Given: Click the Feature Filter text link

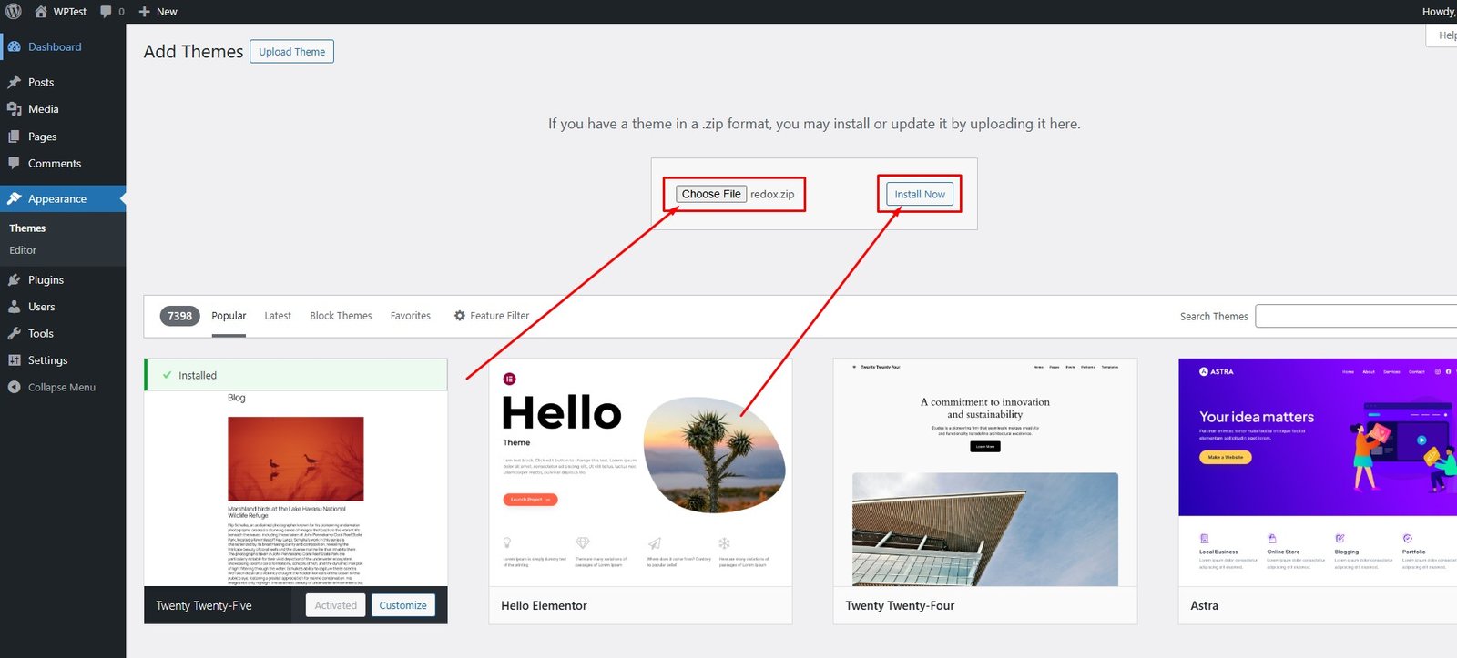Looking at the screenshot, I should pyautogui.click(x=499, y=316).
